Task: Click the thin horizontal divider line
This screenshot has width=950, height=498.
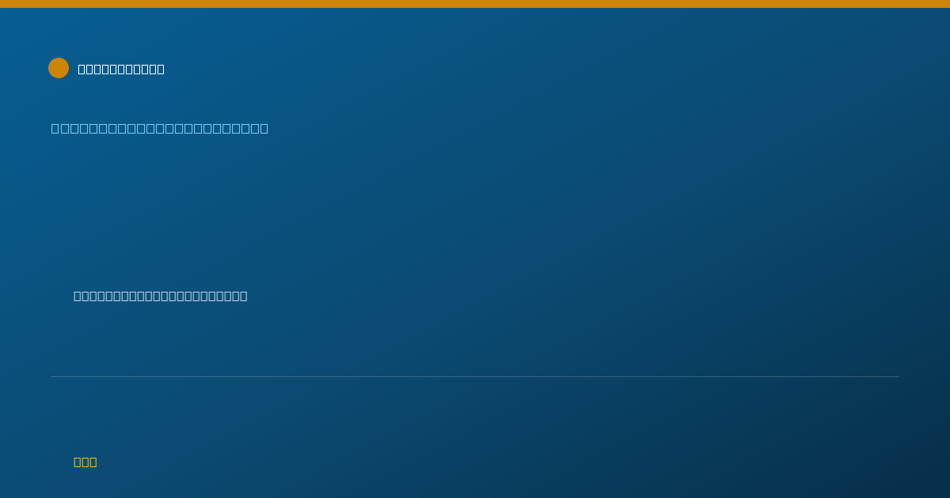Action: tap(475, 376)
